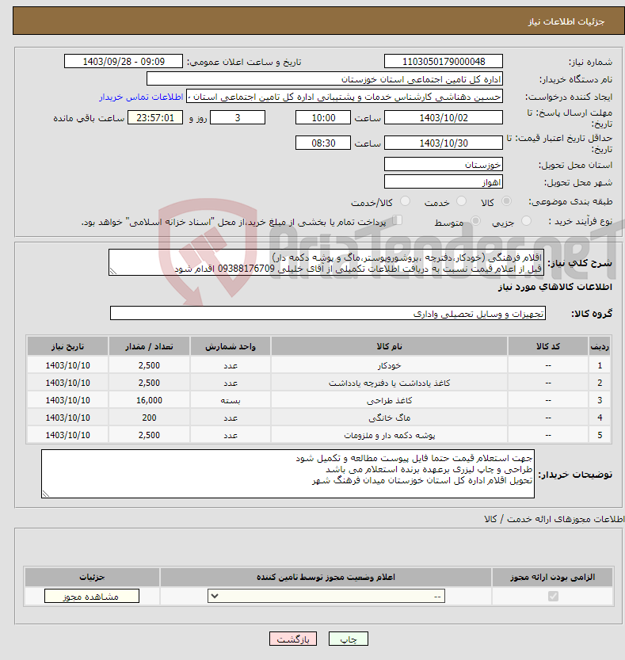The height and width of the screenshot is (660, 625).
Task: Click the response deadline date 1403/10/02
Action: (x=444, y=118)
